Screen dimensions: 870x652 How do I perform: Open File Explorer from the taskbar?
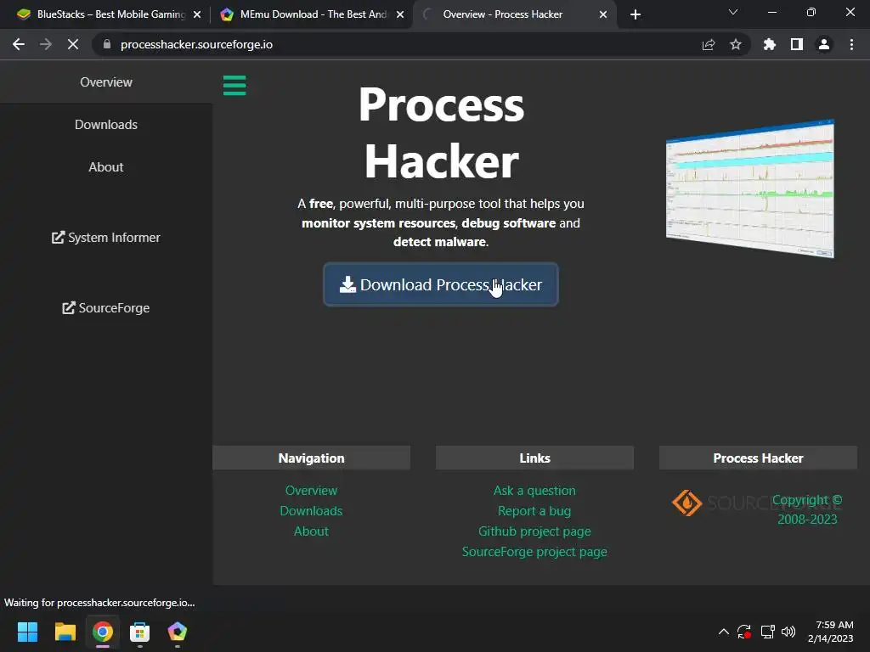click(65, 632)
